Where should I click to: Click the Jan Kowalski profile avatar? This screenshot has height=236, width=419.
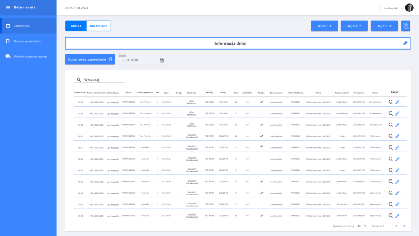click(409, 8)
